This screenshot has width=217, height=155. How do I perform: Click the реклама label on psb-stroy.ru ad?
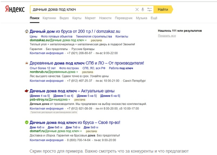pyautogui.click(x=80, y=100)
